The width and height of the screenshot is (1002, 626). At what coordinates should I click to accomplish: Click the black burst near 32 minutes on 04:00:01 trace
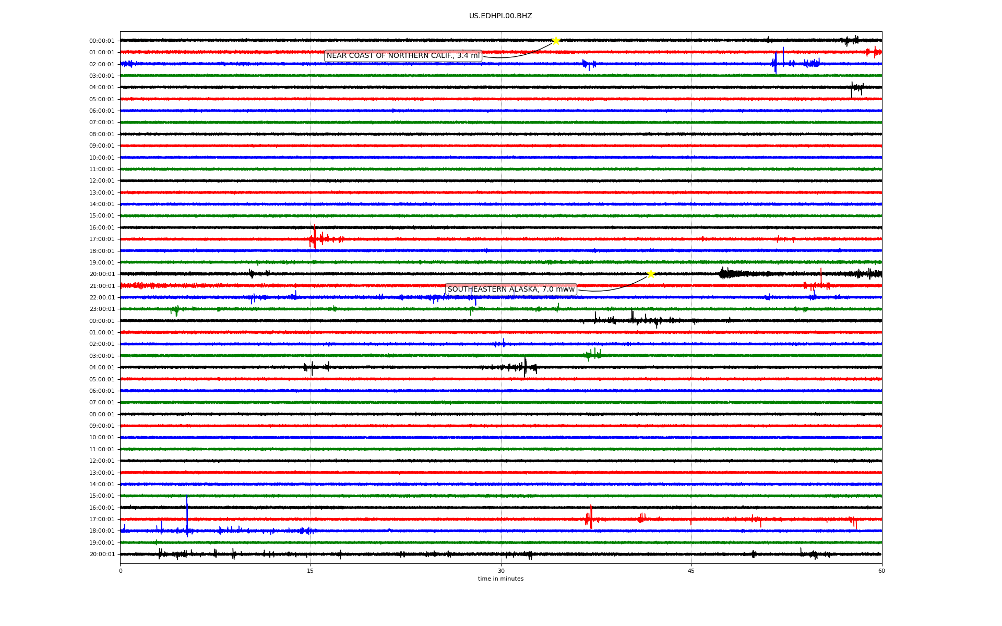(525, 366)
